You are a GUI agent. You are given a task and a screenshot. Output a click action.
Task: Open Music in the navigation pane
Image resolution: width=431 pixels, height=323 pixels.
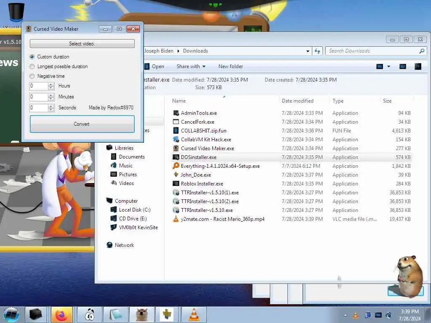click(x=125, y=166)
